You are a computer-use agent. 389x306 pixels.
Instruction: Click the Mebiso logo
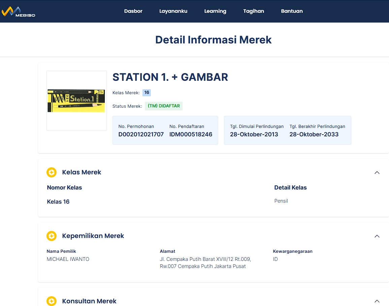(19, 12)
